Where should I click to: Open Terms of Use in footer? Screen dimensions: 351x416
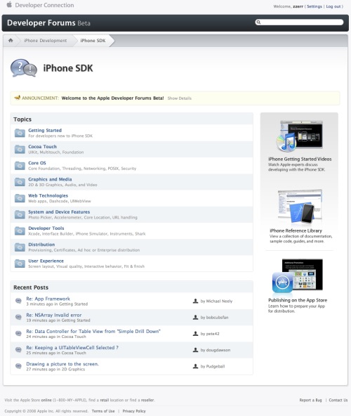tap(103, 411)
